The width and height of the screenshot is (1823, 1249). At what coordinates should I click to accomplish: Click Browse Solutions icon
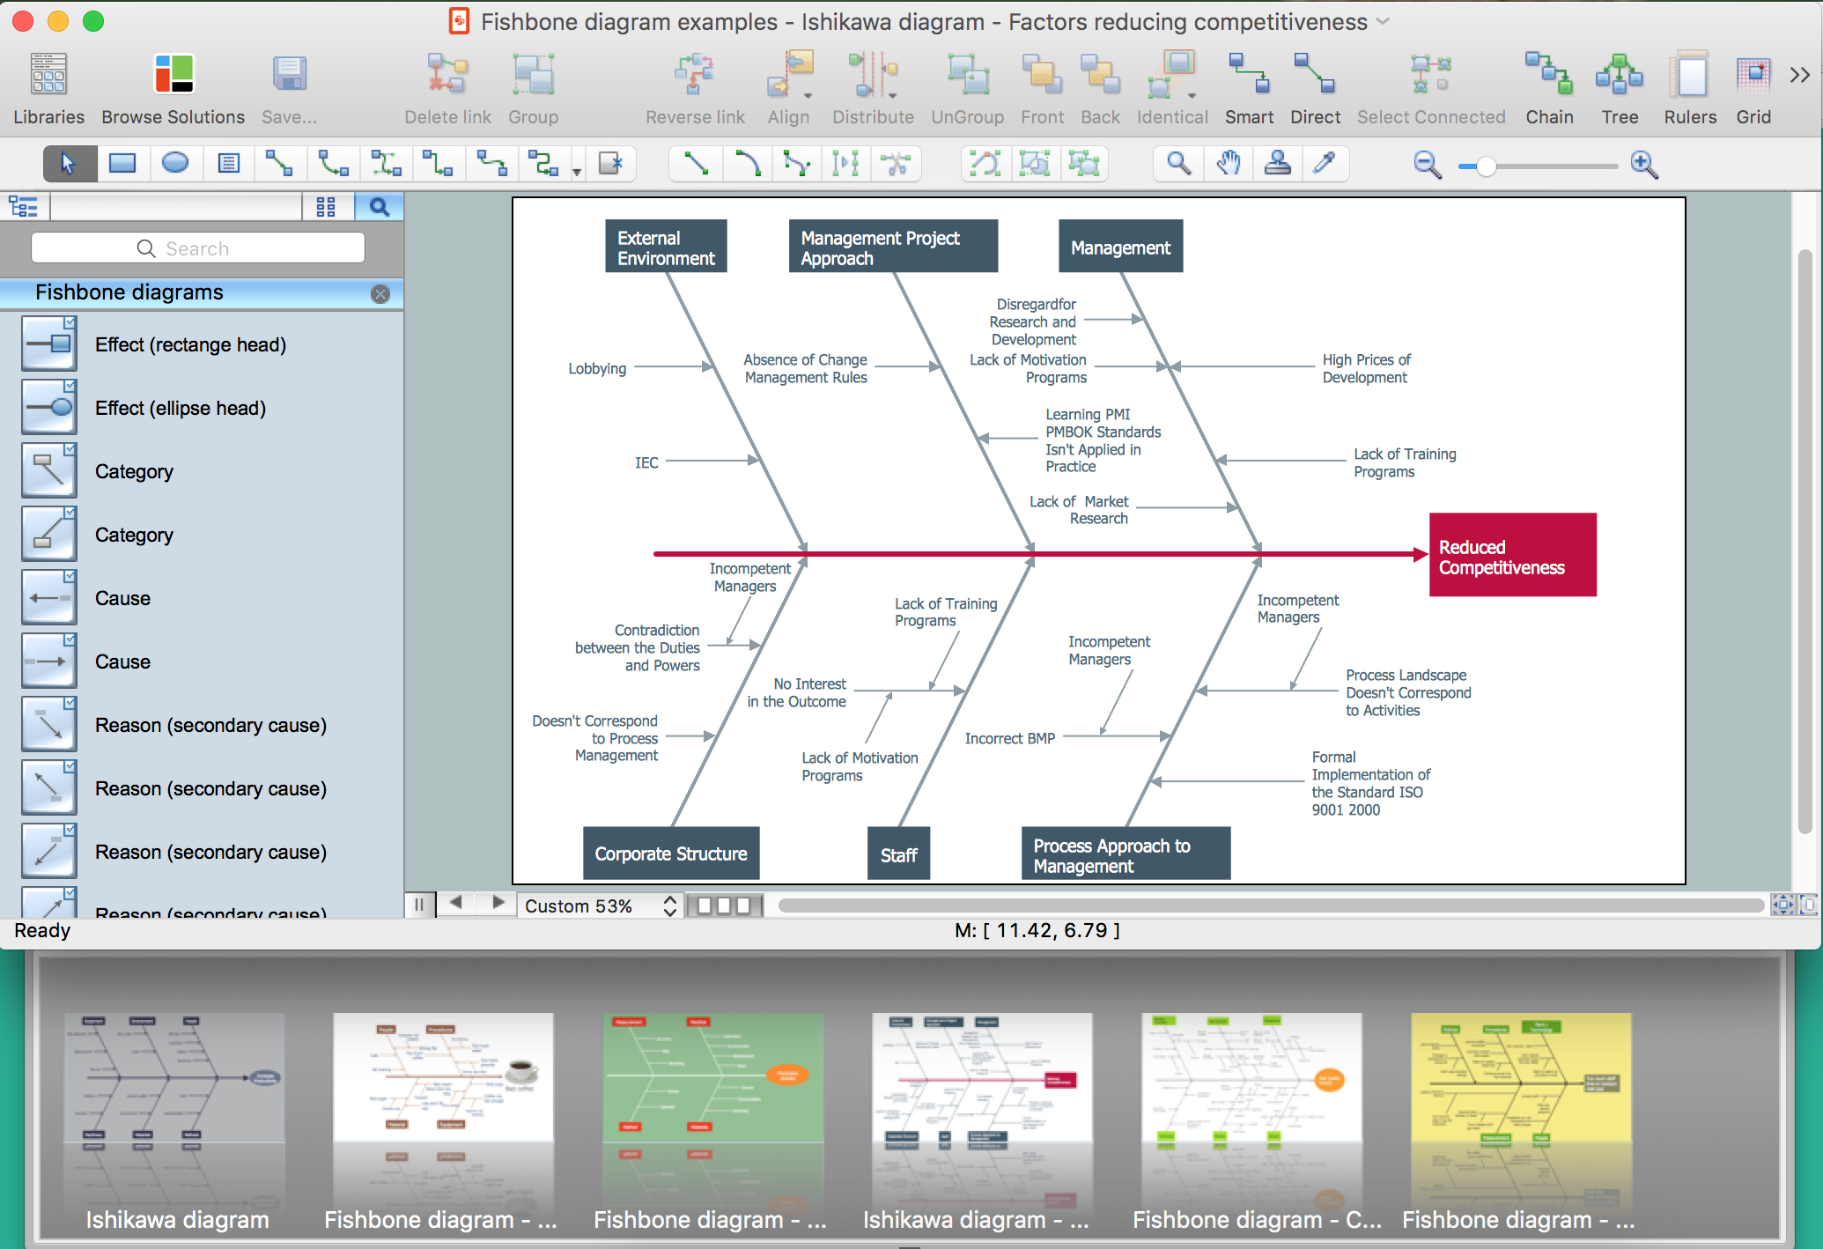(x=173, y=75)
